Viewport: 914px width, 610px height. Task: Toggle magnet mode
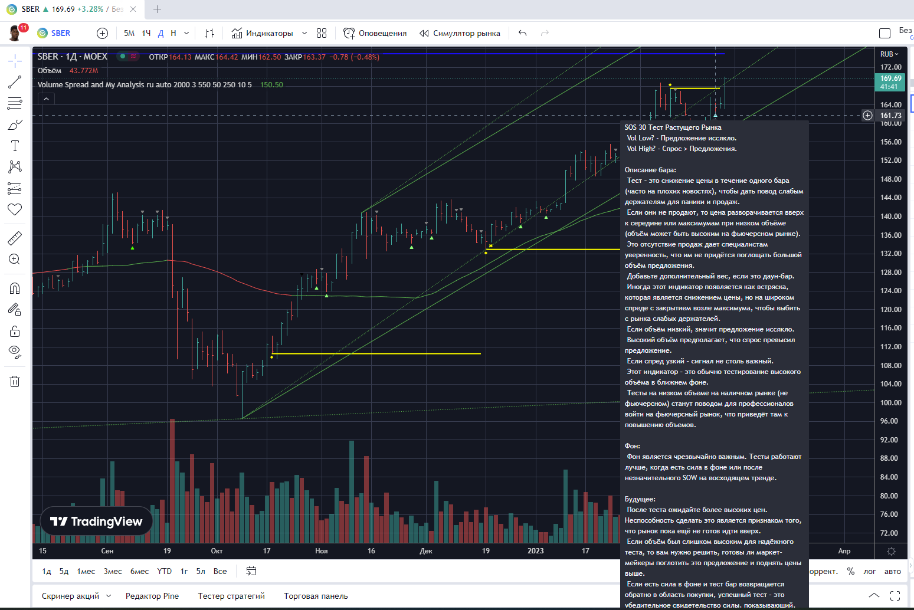15,288
